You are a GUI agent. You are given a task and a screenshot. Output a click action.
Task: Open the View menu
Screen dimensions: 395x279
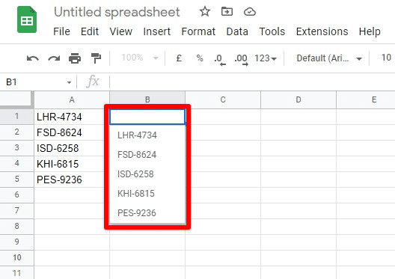(x=121, y=31)
